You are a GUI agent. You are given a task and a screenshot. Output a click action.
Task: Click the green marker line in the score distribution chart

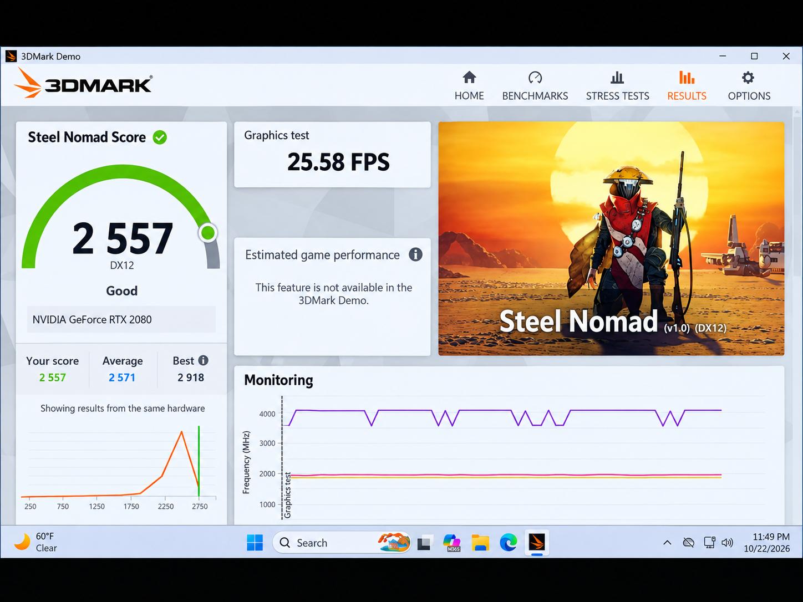tap(199, 461)
